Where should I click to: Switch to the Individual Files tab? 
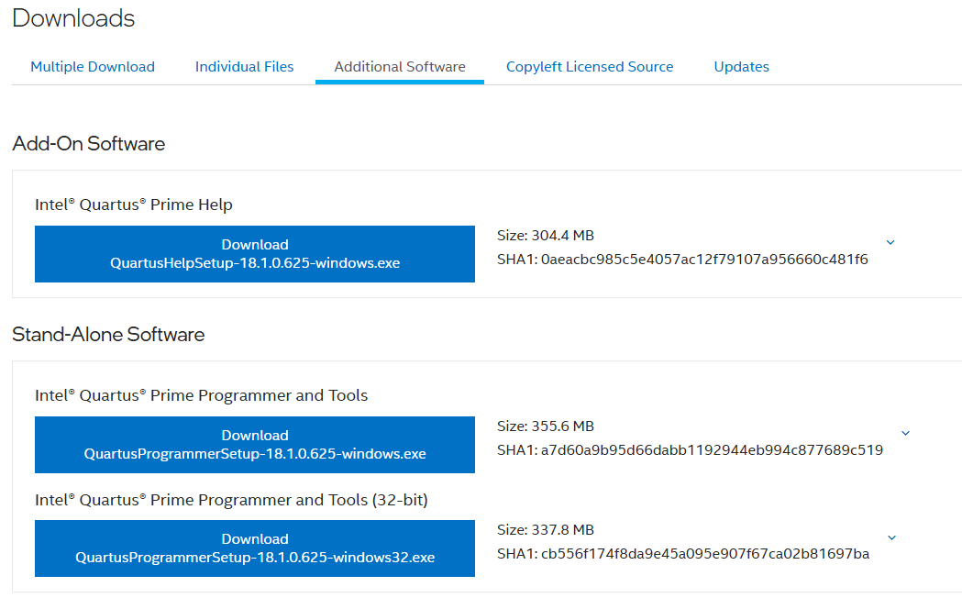pyautogui.click(x=244, y=67)
